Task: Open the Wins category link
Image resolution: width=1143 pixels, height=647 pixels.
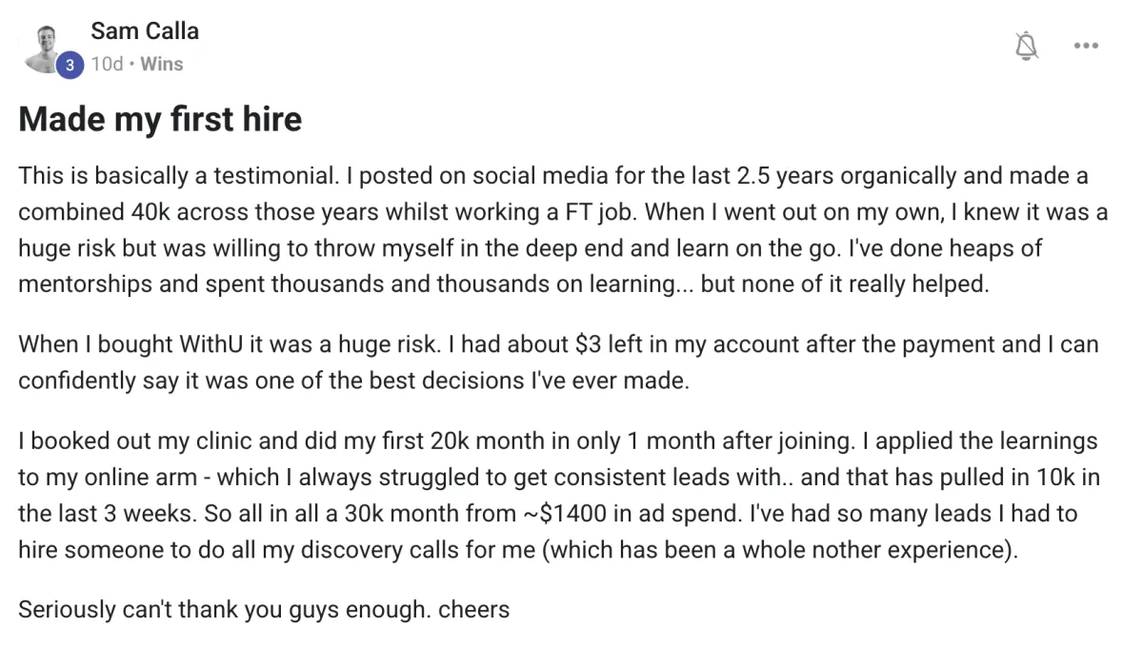Action: 162,65
